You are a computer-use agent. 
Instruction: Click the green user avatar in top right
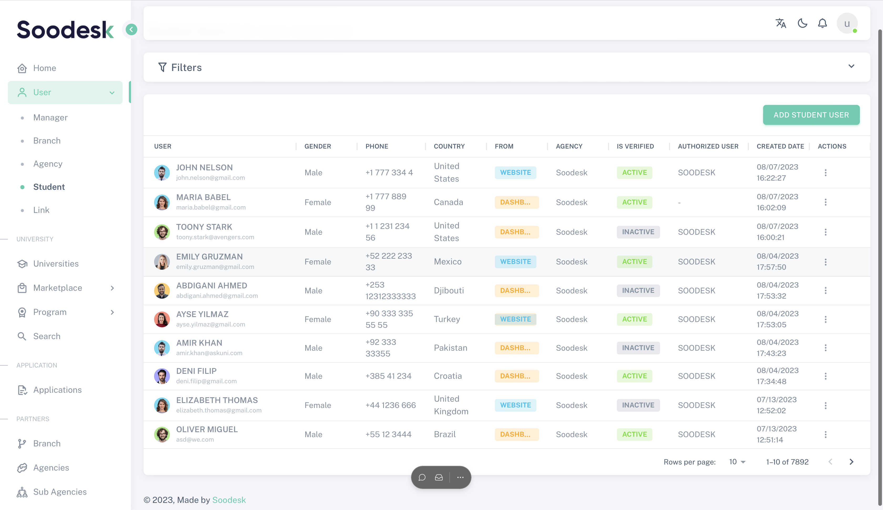[x=847, y=23]
